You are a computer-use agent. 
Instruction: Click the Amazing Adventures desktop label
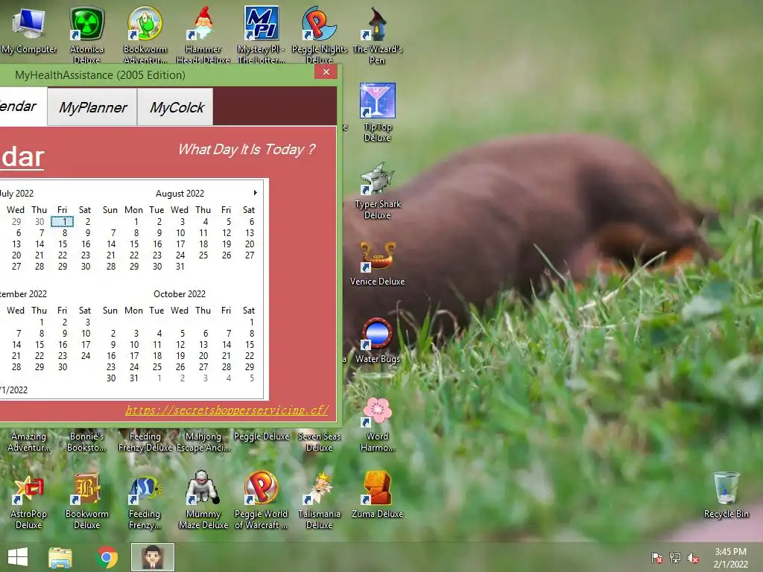(x=29, y=442)
